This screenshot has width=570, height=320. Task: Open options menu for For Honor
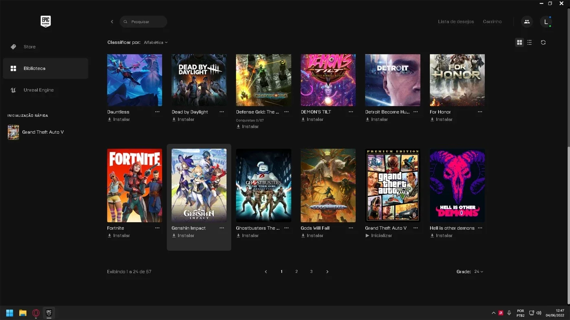tap(480, 112)
